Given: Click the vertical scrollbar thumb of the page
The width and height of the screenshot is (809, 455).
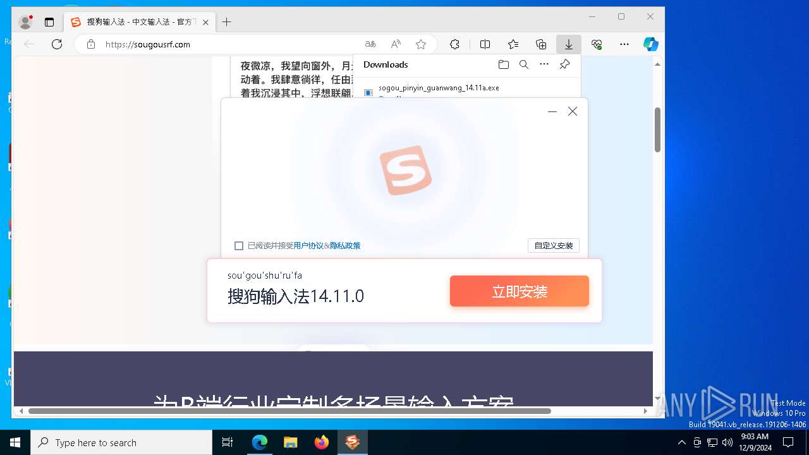Looking at the screenshot, I should (657, 130).
